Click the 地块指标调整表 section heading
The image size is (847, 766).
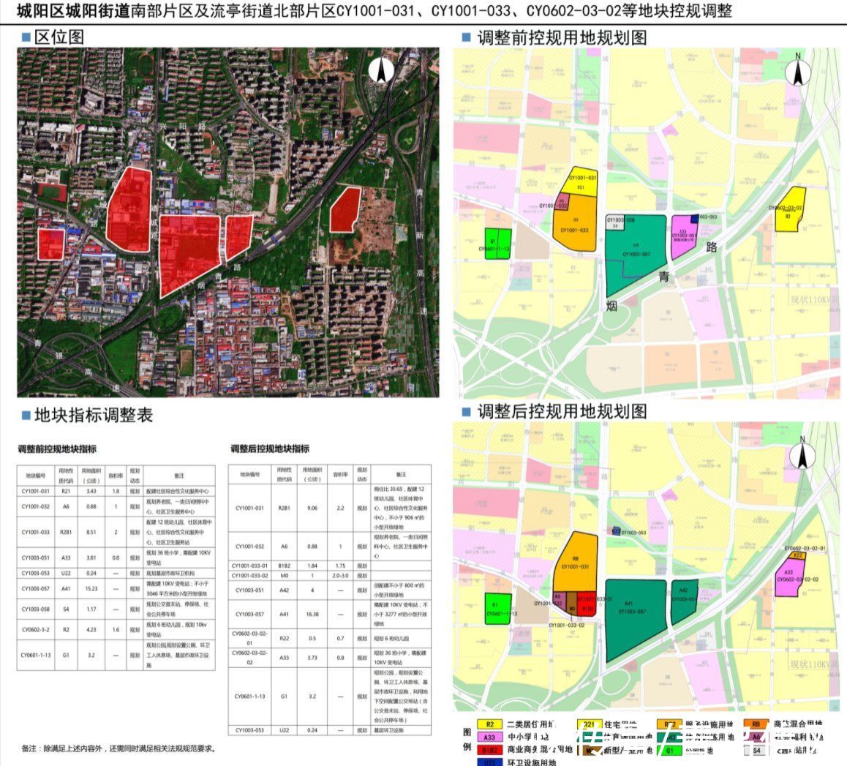click(x=94, y=415)
